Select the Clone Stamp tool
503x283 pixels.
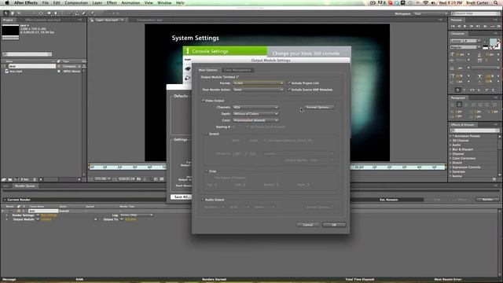click(x=77, y=13)
